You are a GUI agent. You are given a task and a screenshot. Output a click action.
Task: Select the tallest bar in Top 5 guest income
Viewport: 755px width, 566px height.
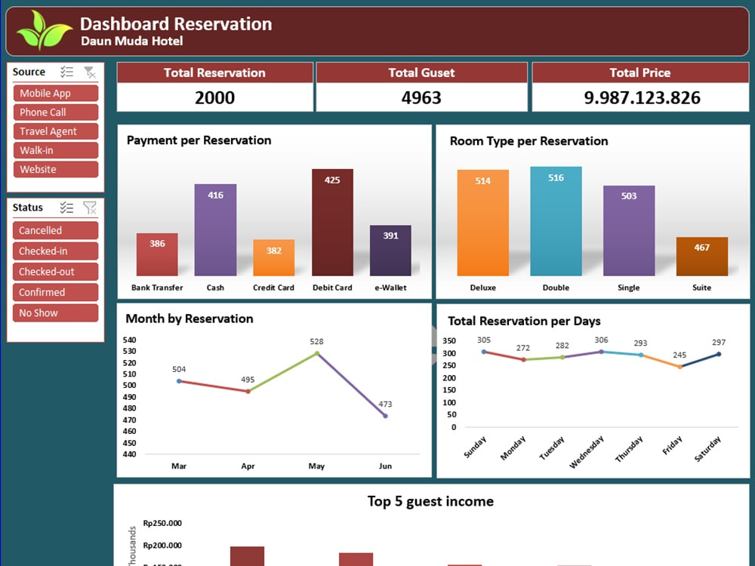247,556
